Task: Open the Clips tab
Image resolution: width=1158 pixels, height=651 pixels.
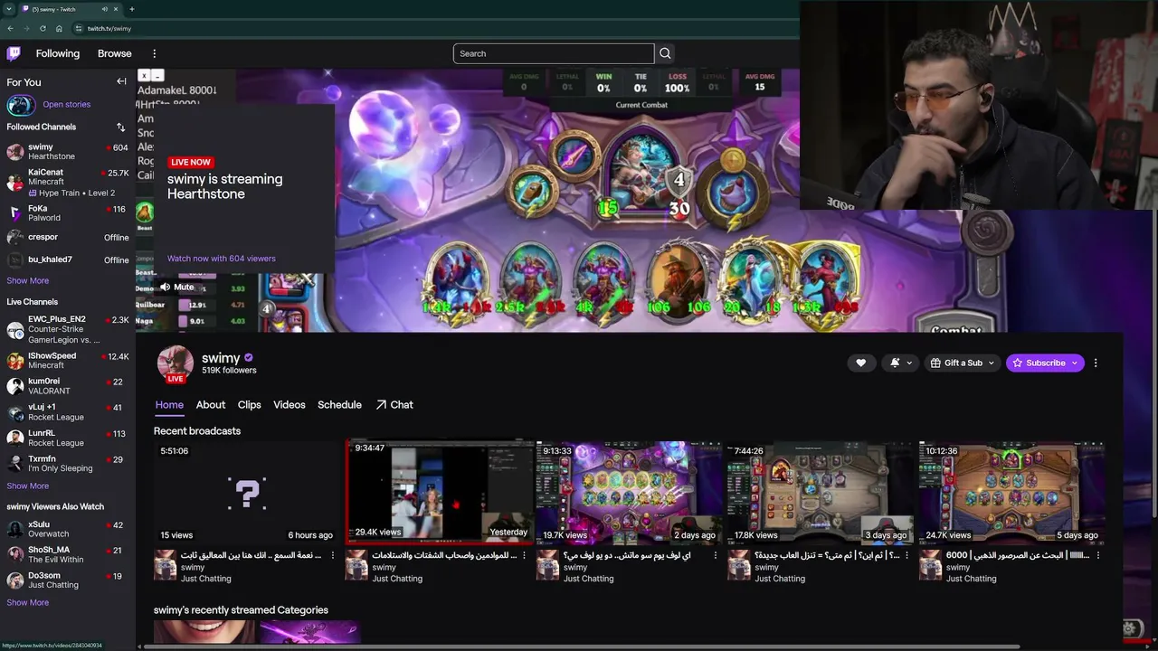Action: coord(249,405)
